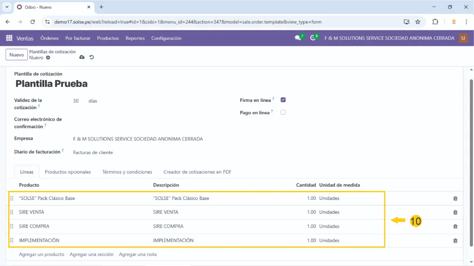
Task: Delete the SIRE VENTA line
Action: click(x=455, y=212)
